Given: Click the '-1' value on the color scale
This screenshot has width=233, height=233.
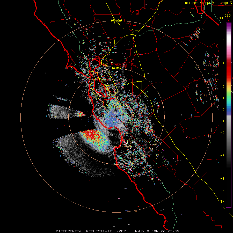Looking at the screenshot, I should [x=222, y=121].
